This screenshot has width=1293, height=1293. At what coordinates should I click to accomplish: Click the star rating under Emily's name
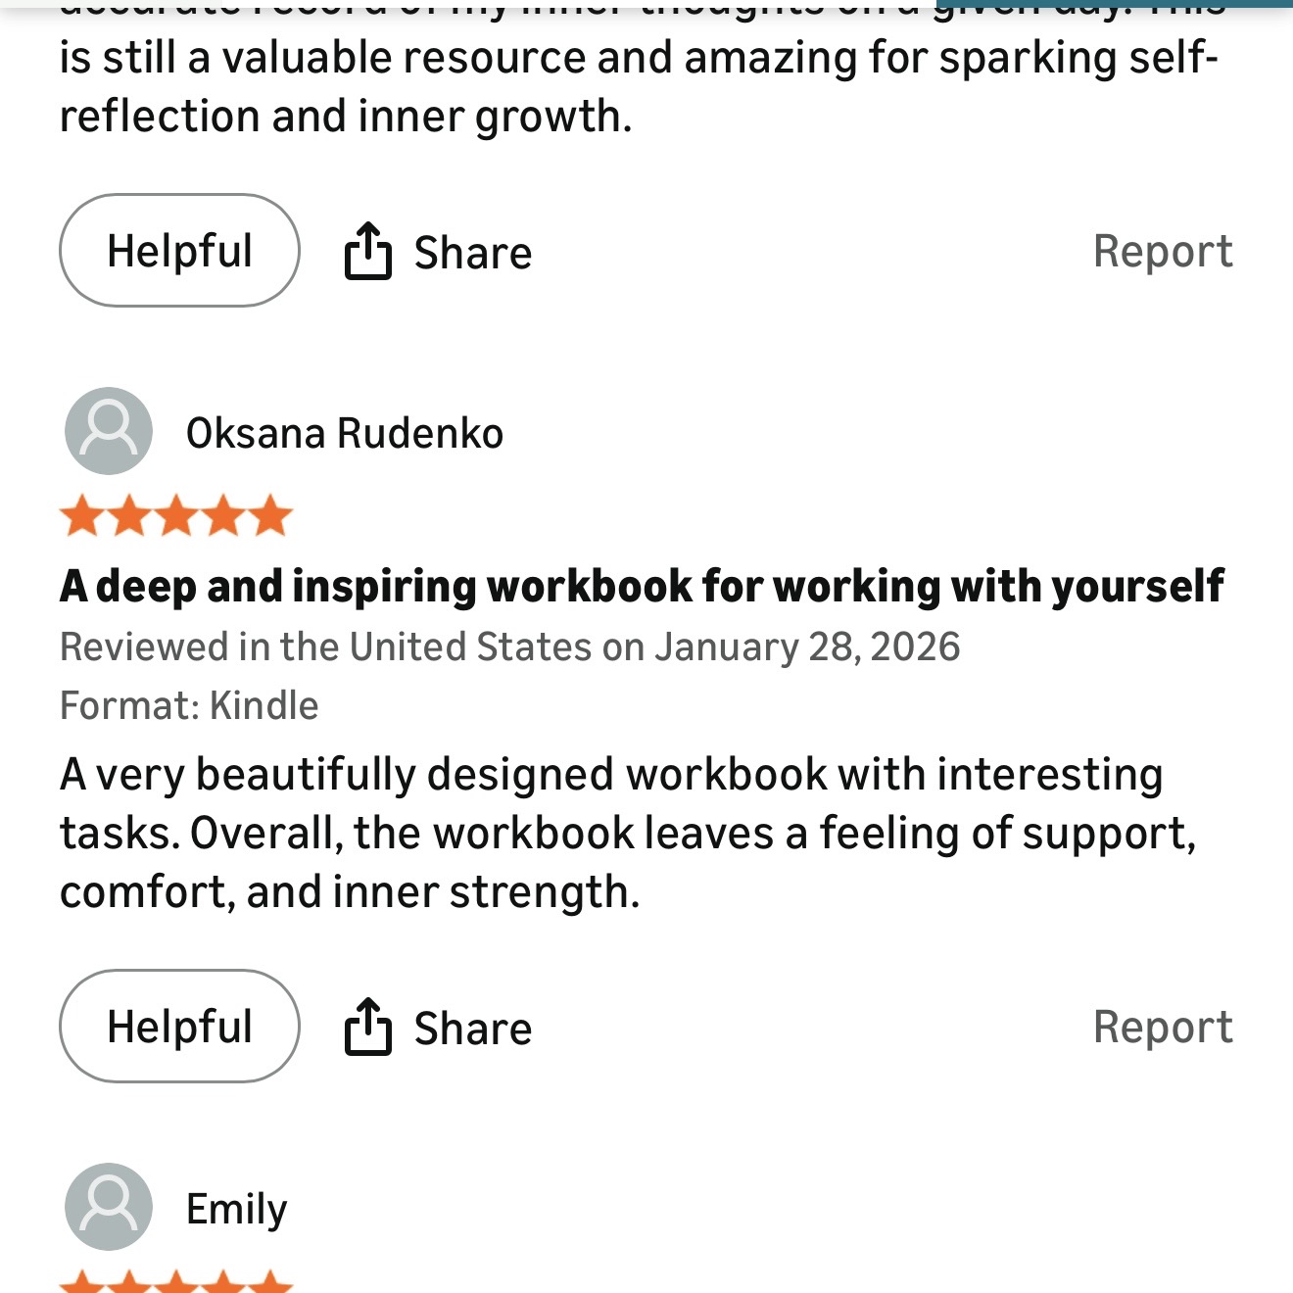point(176,1282)
